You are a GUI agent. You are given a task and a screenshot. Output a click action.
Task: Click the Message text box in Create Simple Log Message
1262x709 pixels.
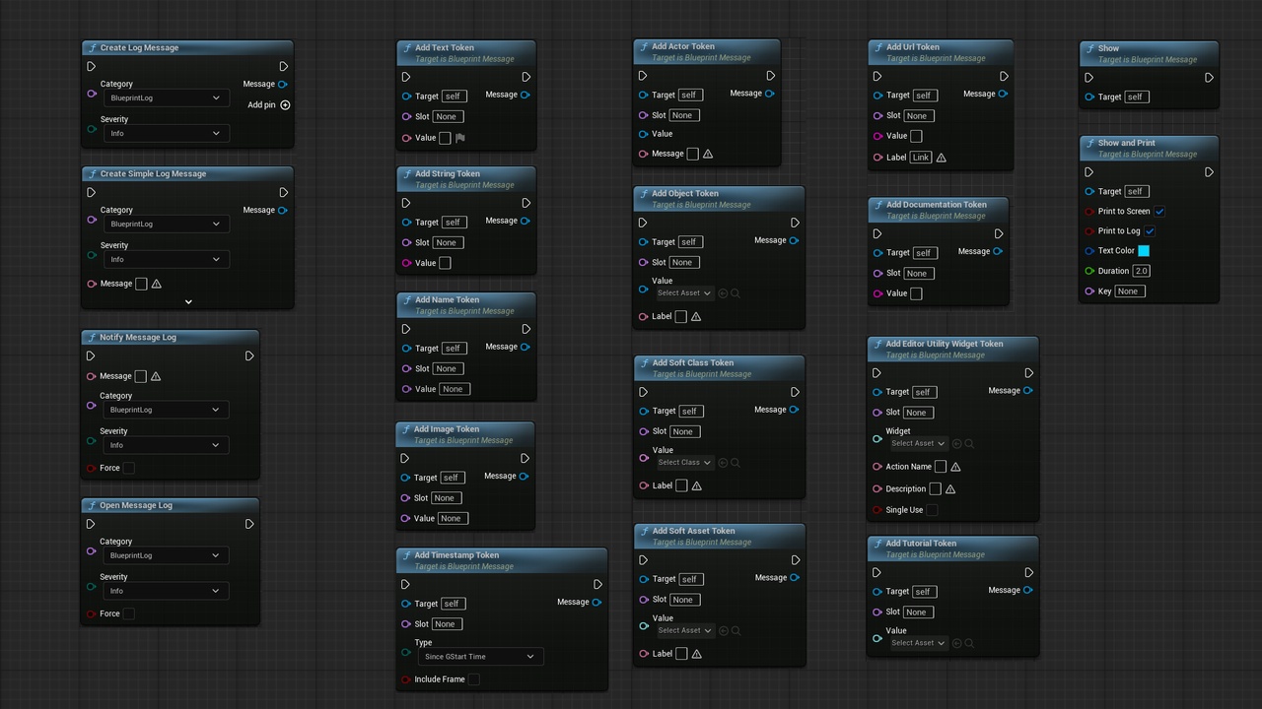pos(141,284)
